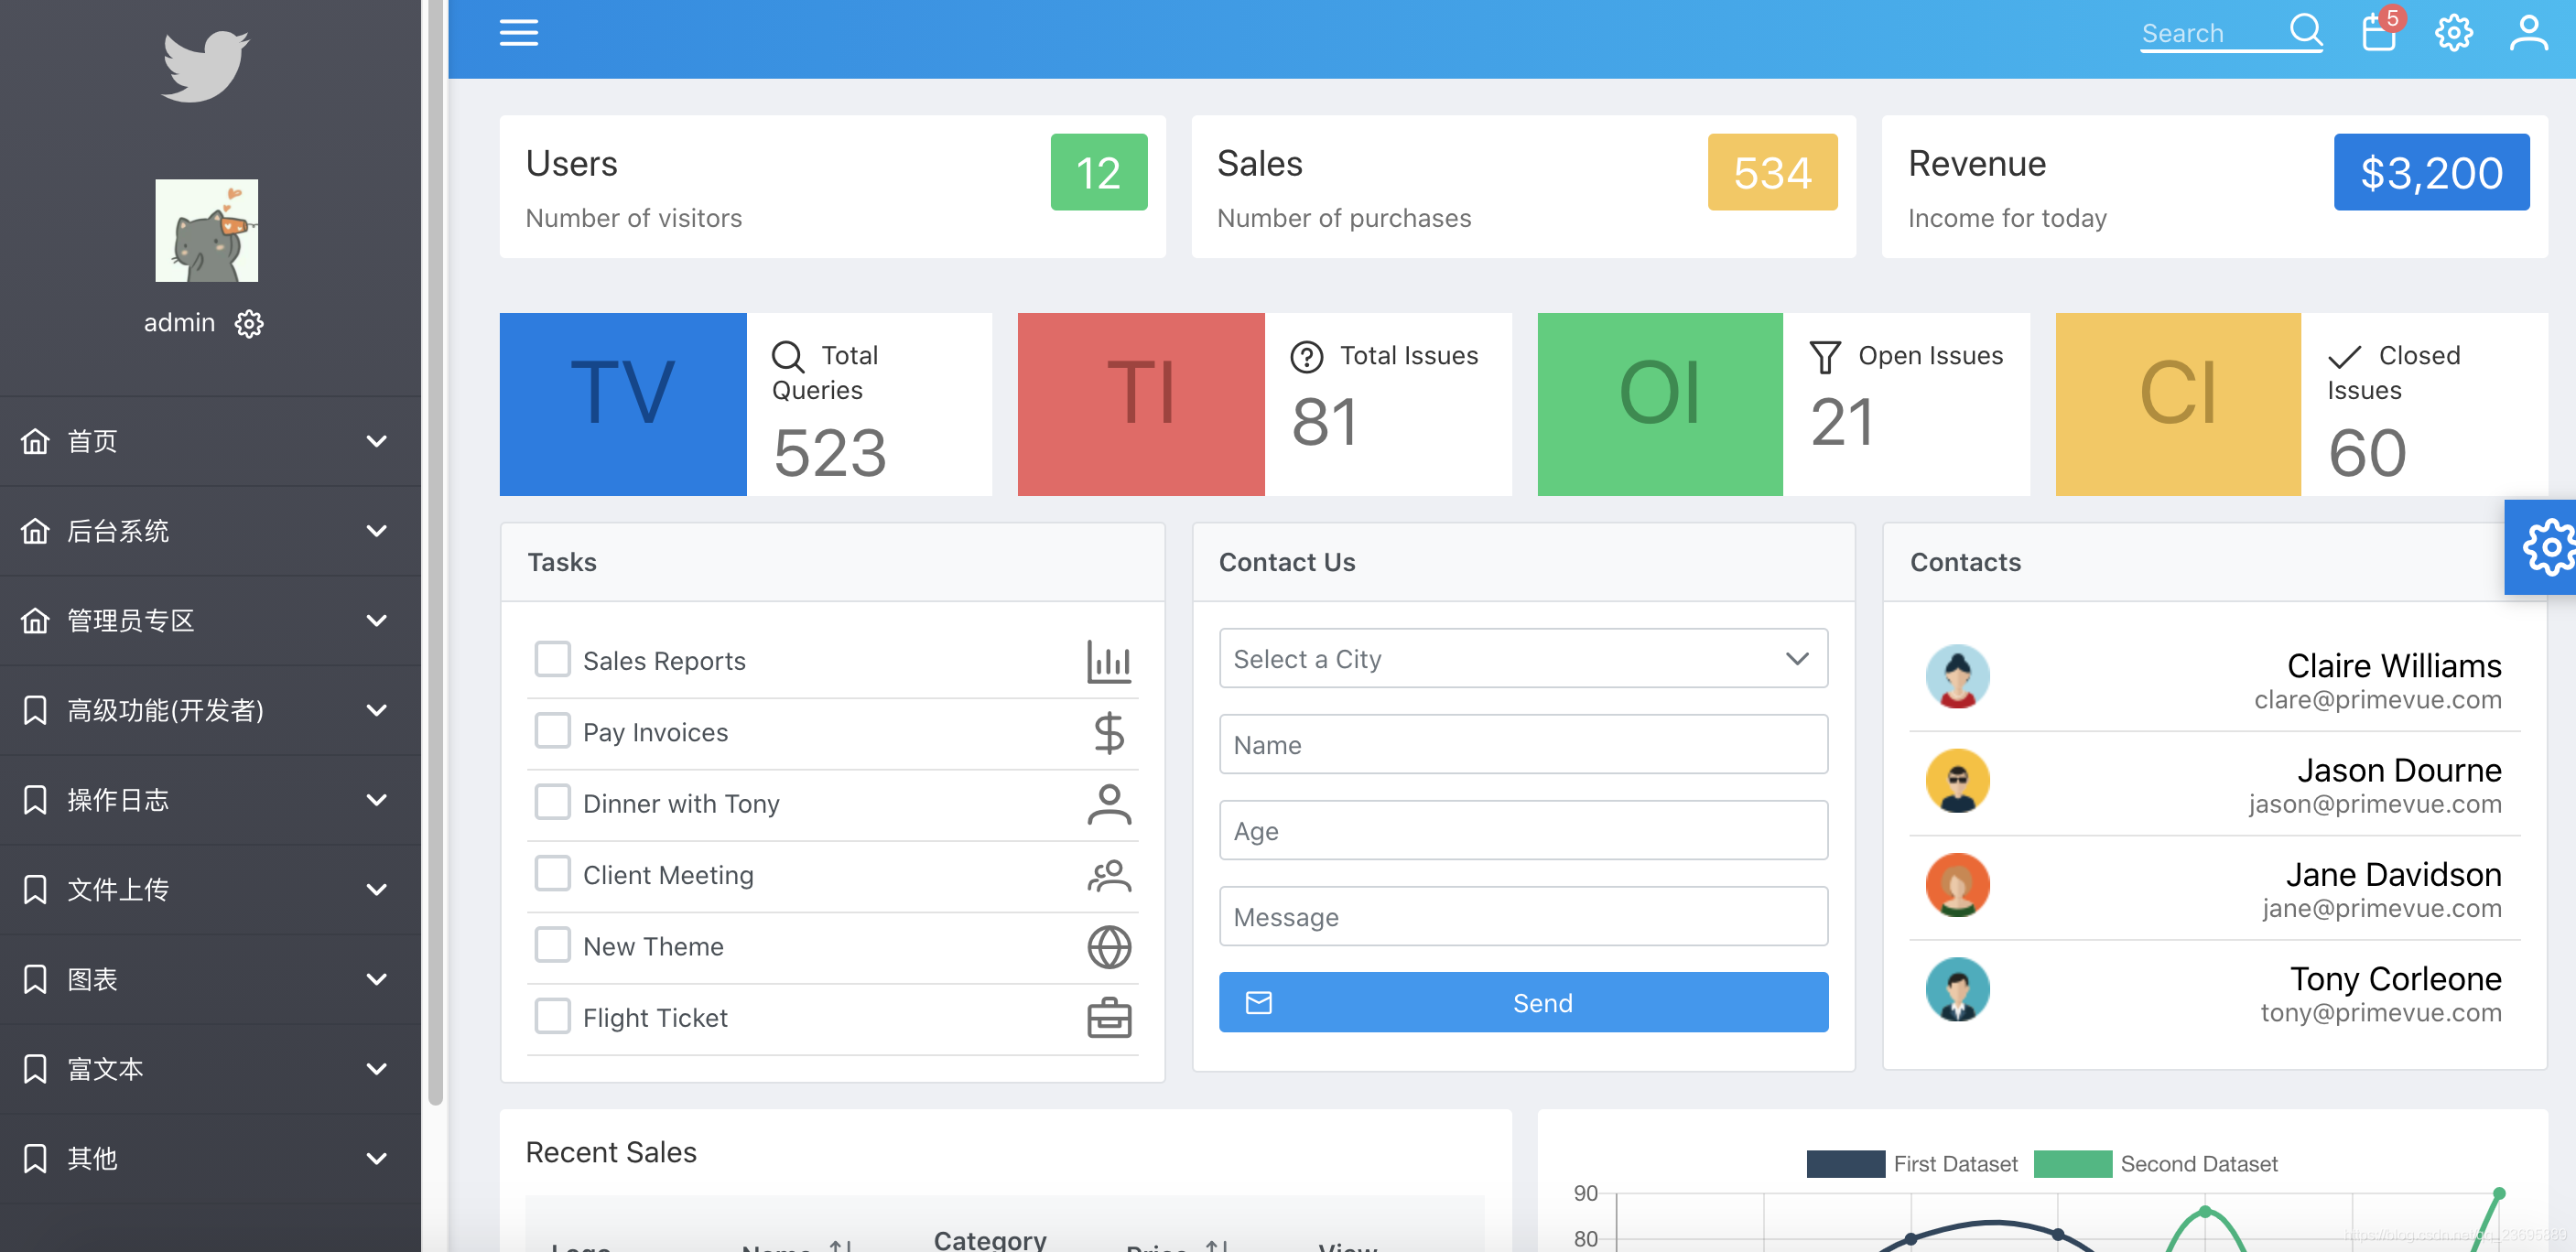The image size is (2576, 1252).
Task: Click the Send button
Action: tap(1523, 1002)
